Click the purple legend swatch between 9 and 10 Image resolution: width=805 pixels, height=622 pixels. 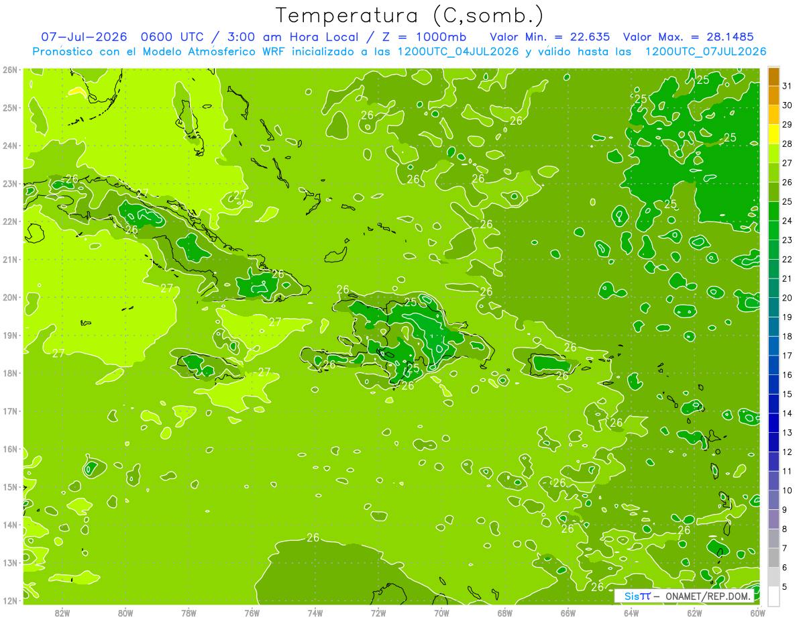coord(773,500)
